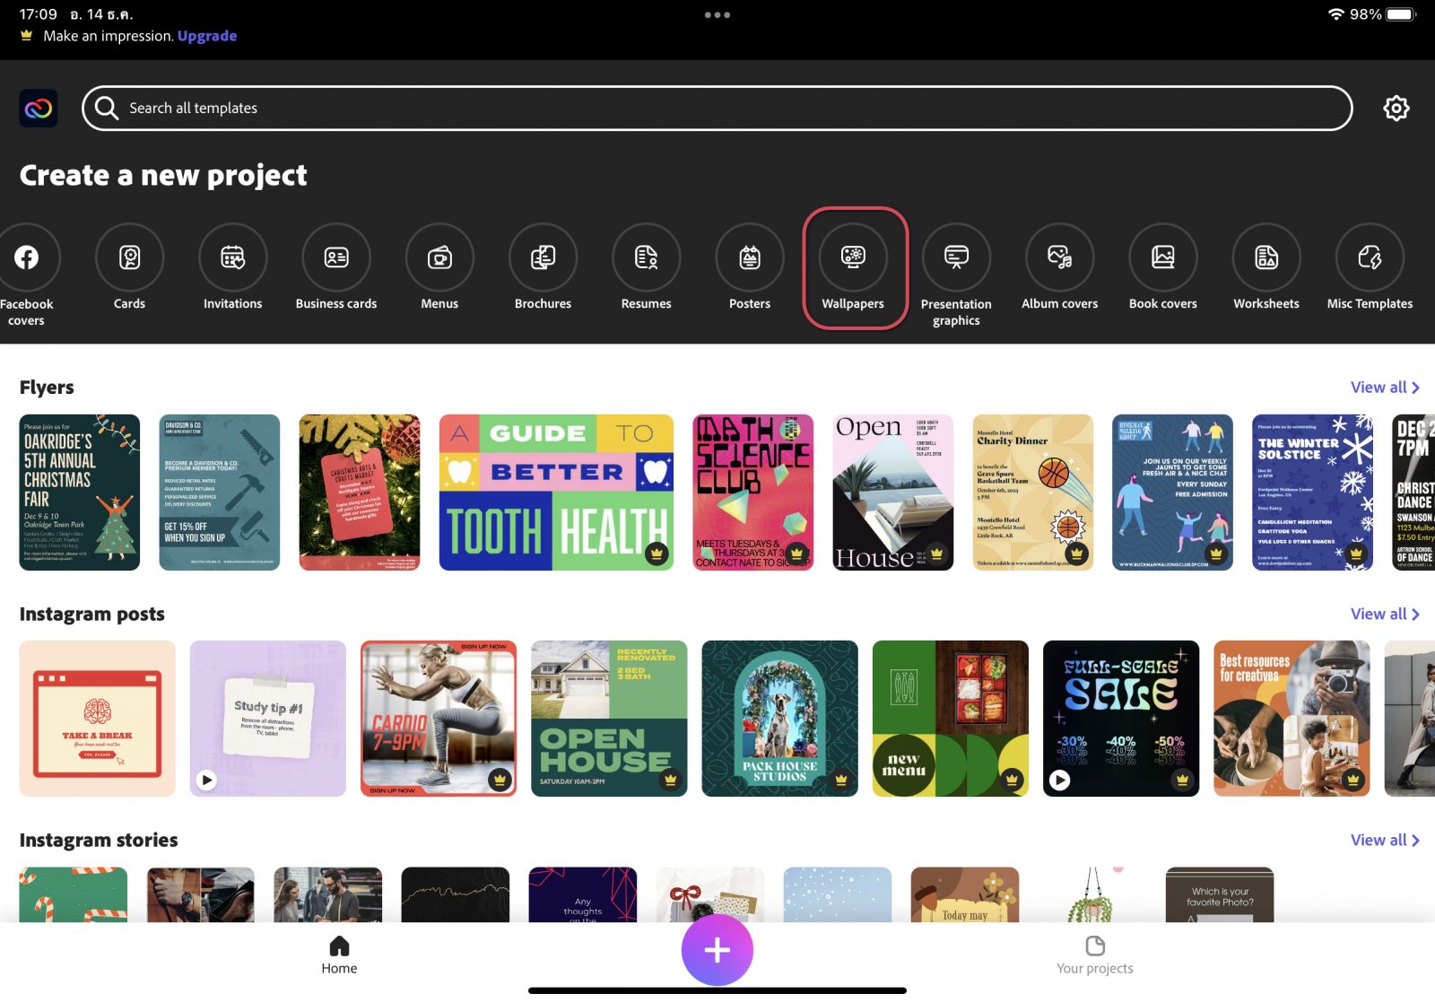The width and height of the screenshot is (1435, 1003).
Task: Open the Worksheets template category
Action: pos(1265,258)
